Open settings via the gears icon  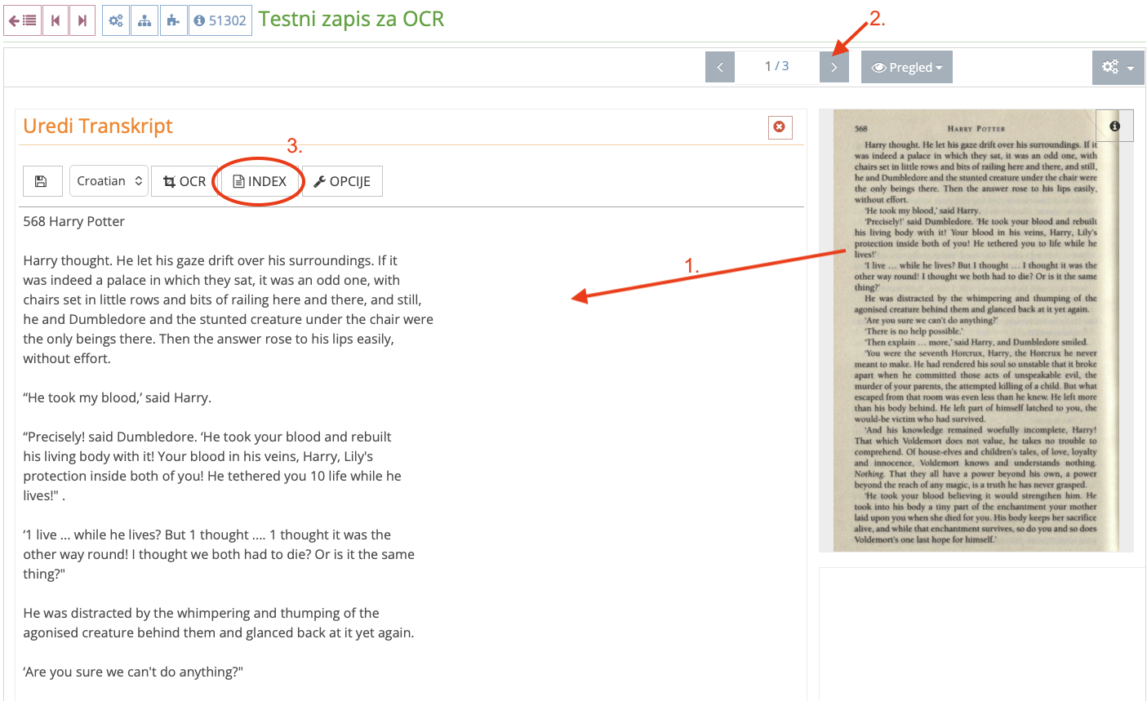click(x=115, y=20)
